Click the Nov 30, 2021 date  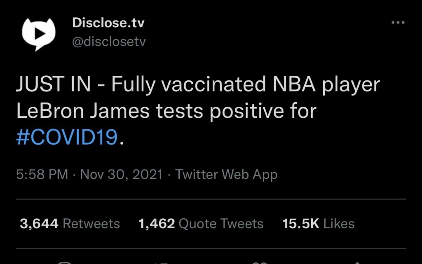(122, 174)
